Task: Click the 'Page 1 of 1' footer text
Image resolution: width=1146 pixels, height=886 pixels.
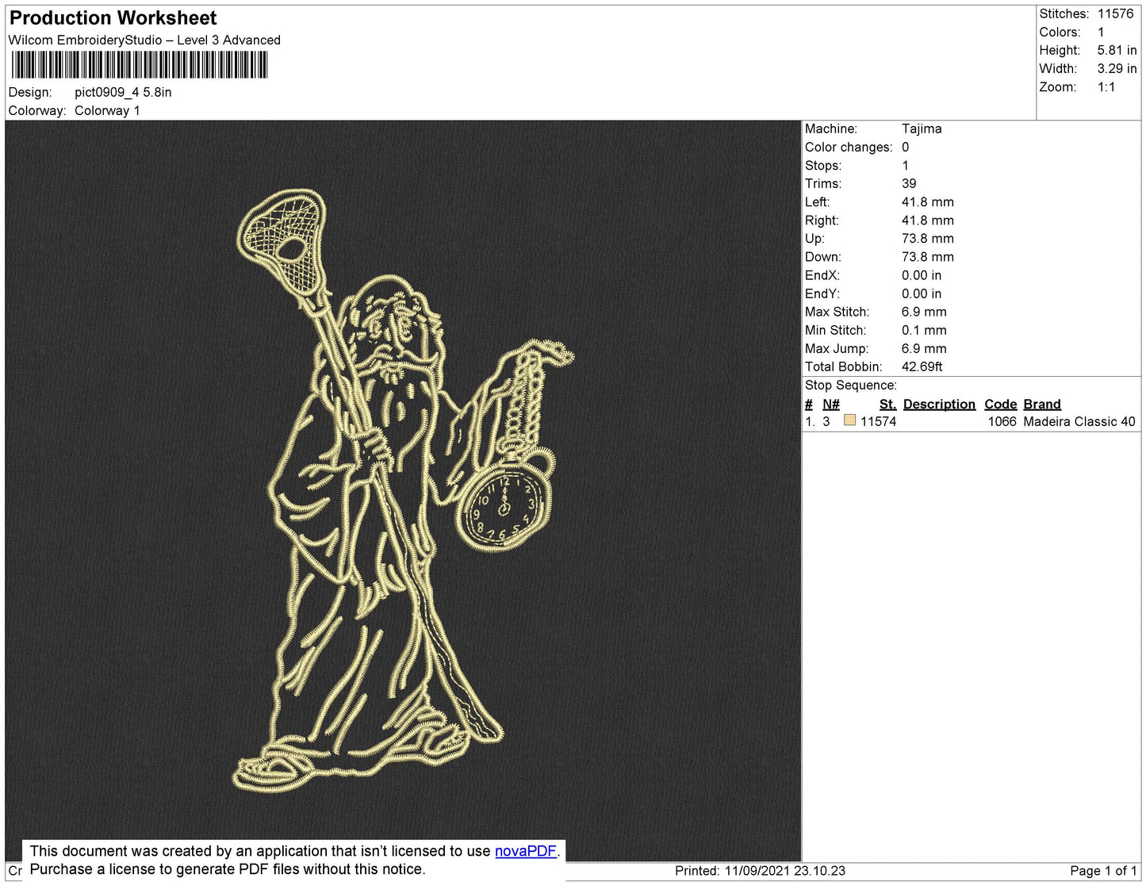Action: coord(1103,870)
